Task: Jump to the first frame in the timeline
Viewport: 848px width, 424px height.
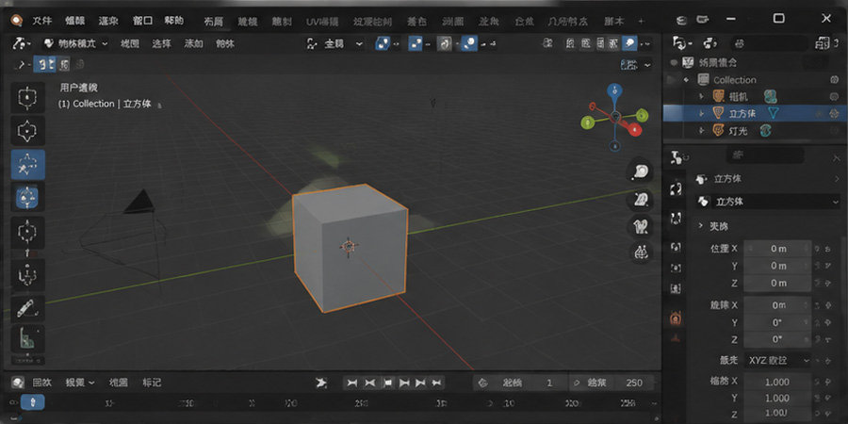Action: pyautogui.click(x=352, y=383)
